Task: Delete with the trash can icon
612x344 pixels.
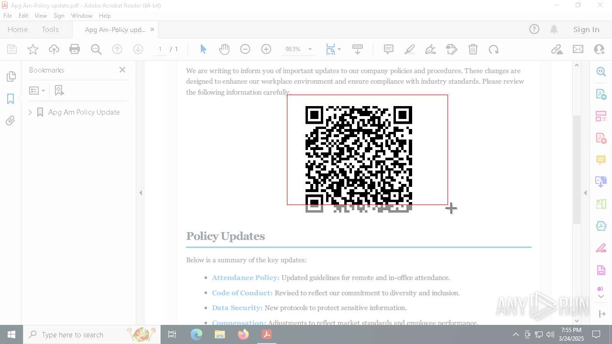Action: 473,49
